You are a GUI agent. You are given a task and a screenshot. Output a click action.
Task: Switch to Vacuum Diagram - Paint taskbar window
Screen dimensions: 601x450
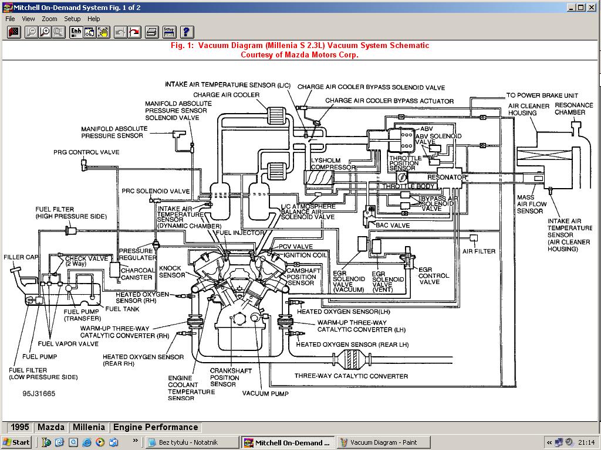coord(383,442)
